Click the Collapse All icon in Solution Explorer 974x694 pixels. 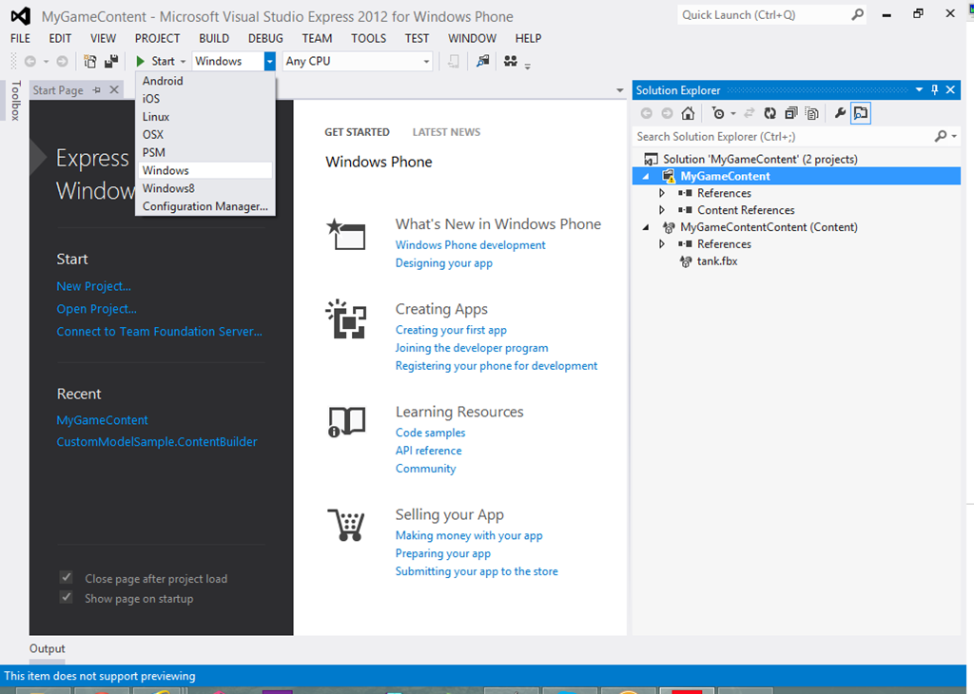tap(790, 113)
